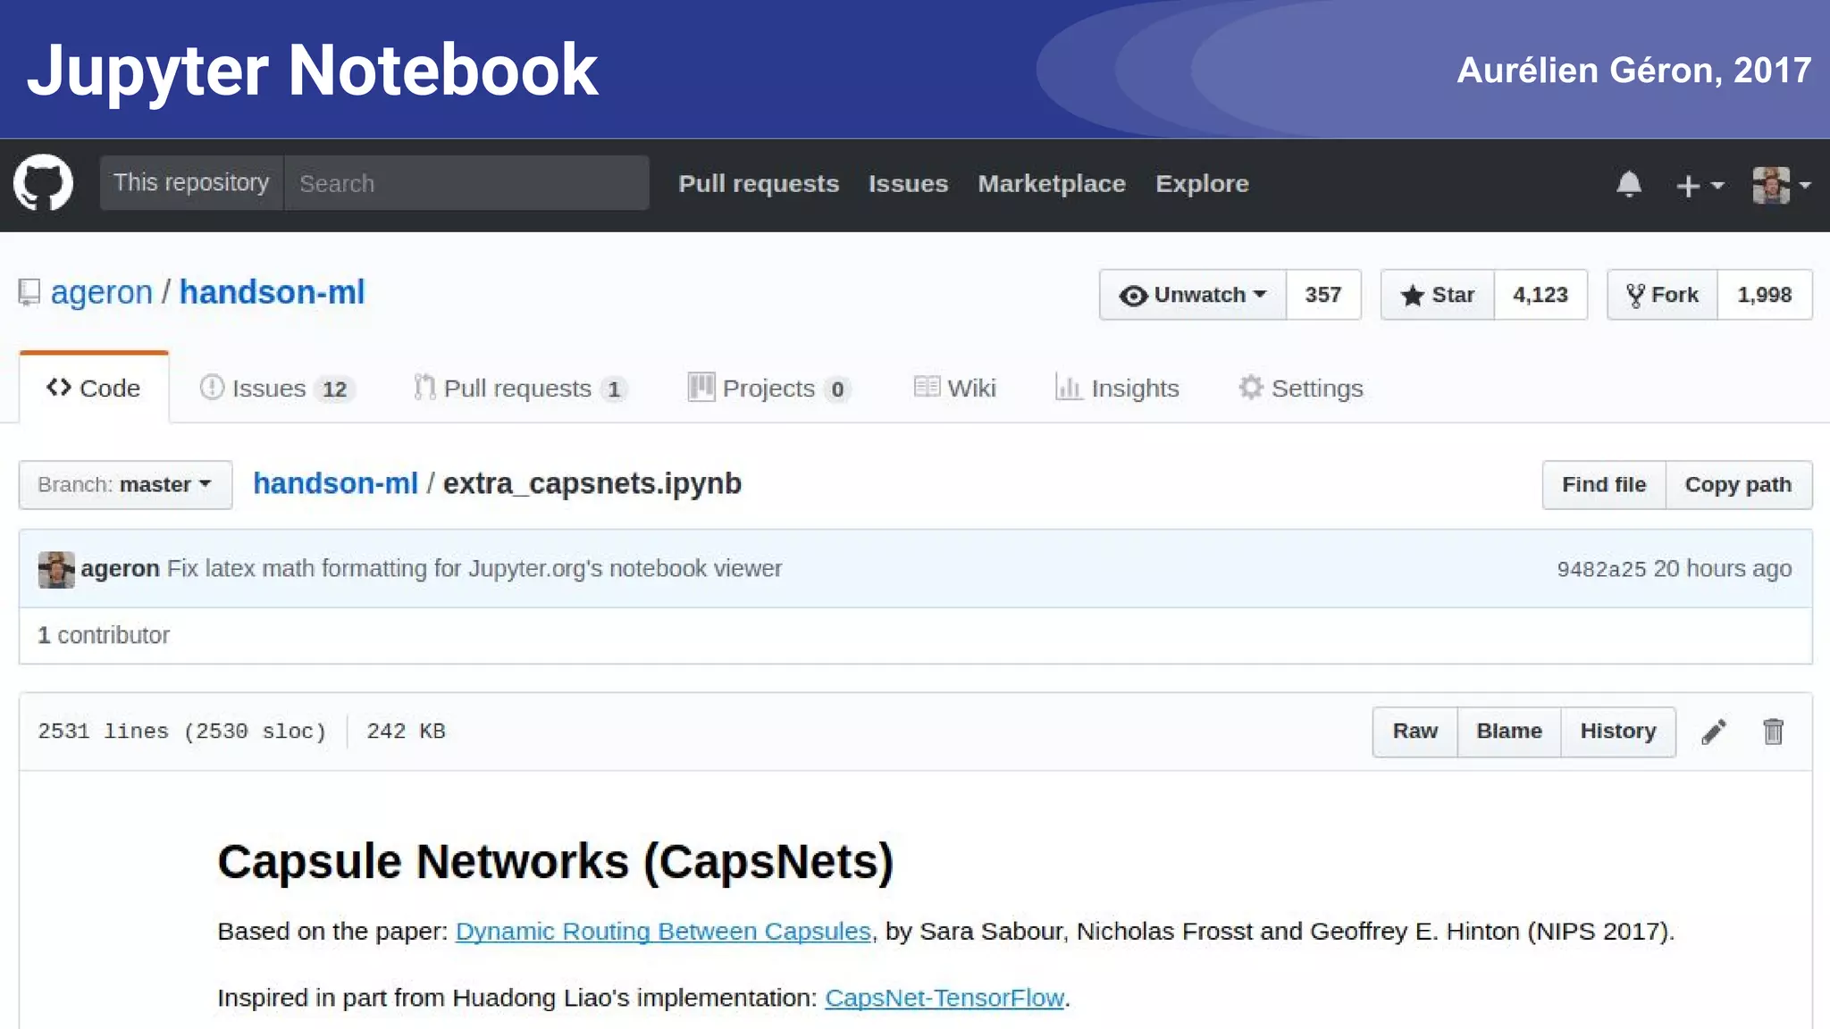Switch to the Issues tab
Image resolution: width=1830 pixels, height=1029 pixels.
[275, 389]
